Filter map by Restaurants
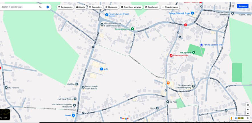The height and width of the screenshot is (123, 252). 65,7
